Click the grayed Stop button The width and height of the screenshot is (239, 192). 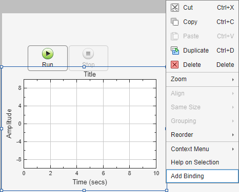coord(88,58)
